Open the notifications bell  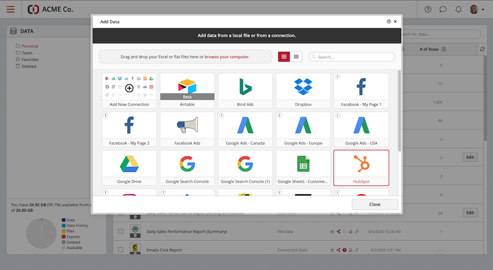click(458, 10)
